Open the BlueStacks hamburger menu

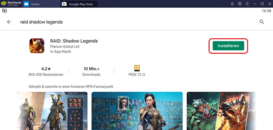[247, 4]
